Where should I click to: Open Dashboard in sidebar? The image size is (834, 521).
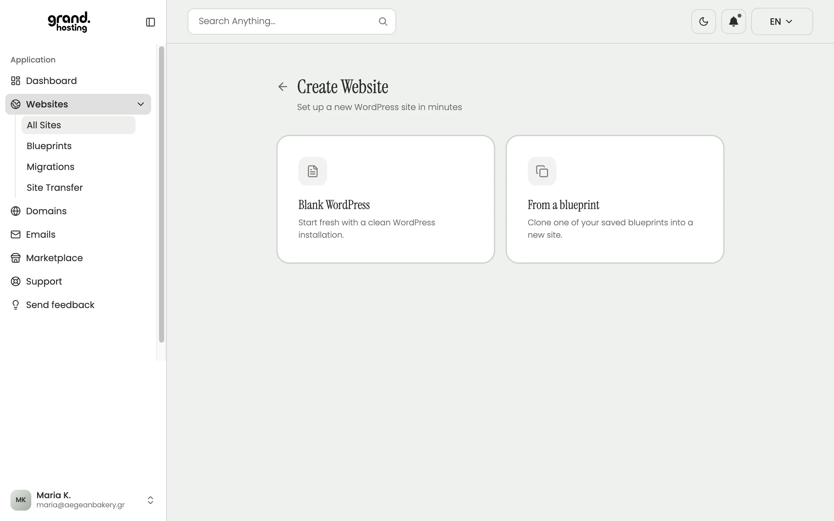[x=78, y=81]
